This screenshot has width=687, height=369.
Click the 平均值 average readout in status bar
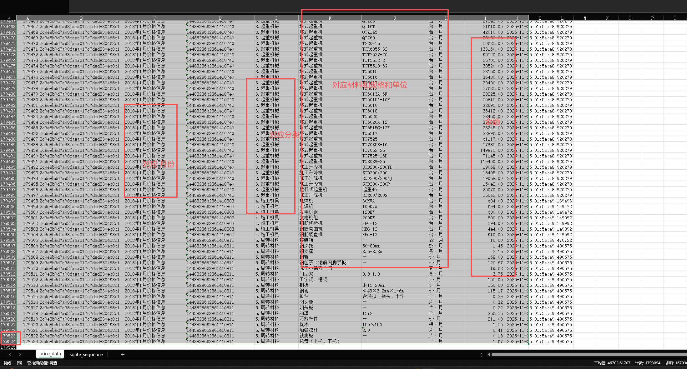[x=612, y=363]
